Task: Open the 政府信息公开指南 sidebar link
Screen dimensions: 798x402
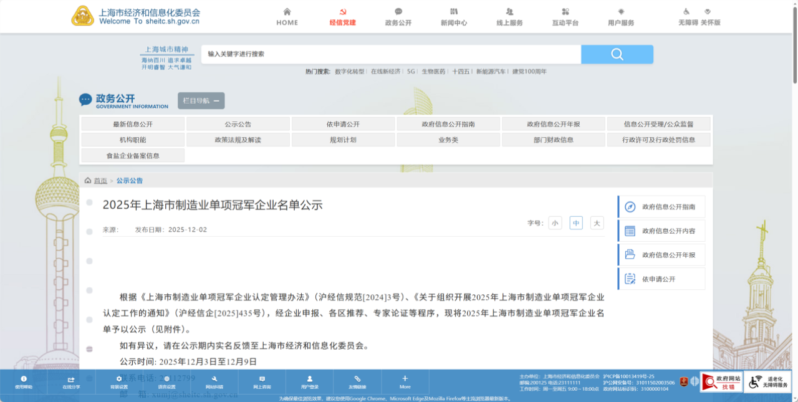Action: [661, 207]
